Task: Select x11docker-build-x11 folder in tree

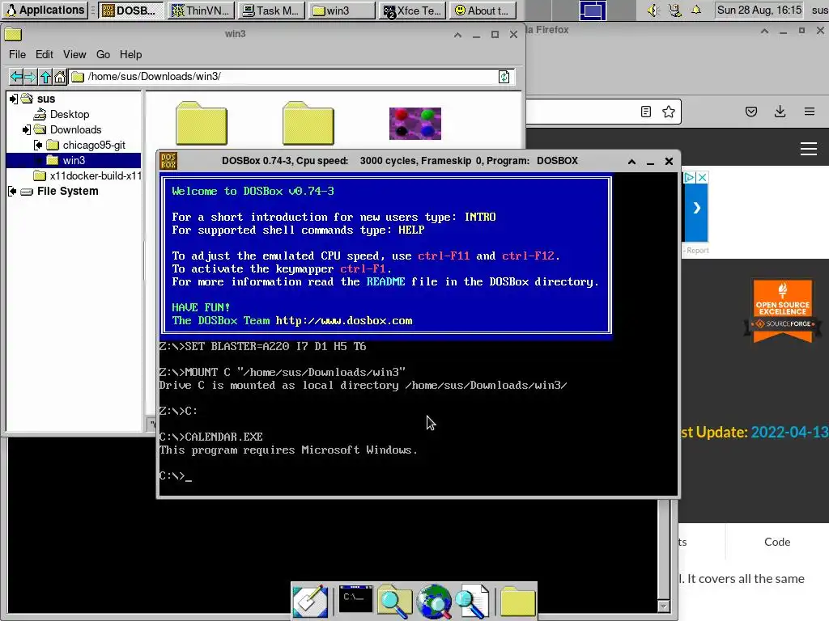Action: (x=87, y=175)
